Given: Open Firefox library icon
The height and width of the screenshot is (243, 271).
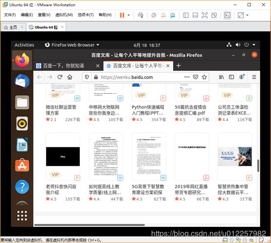Looking at the screenshot, I should (222, 77).
